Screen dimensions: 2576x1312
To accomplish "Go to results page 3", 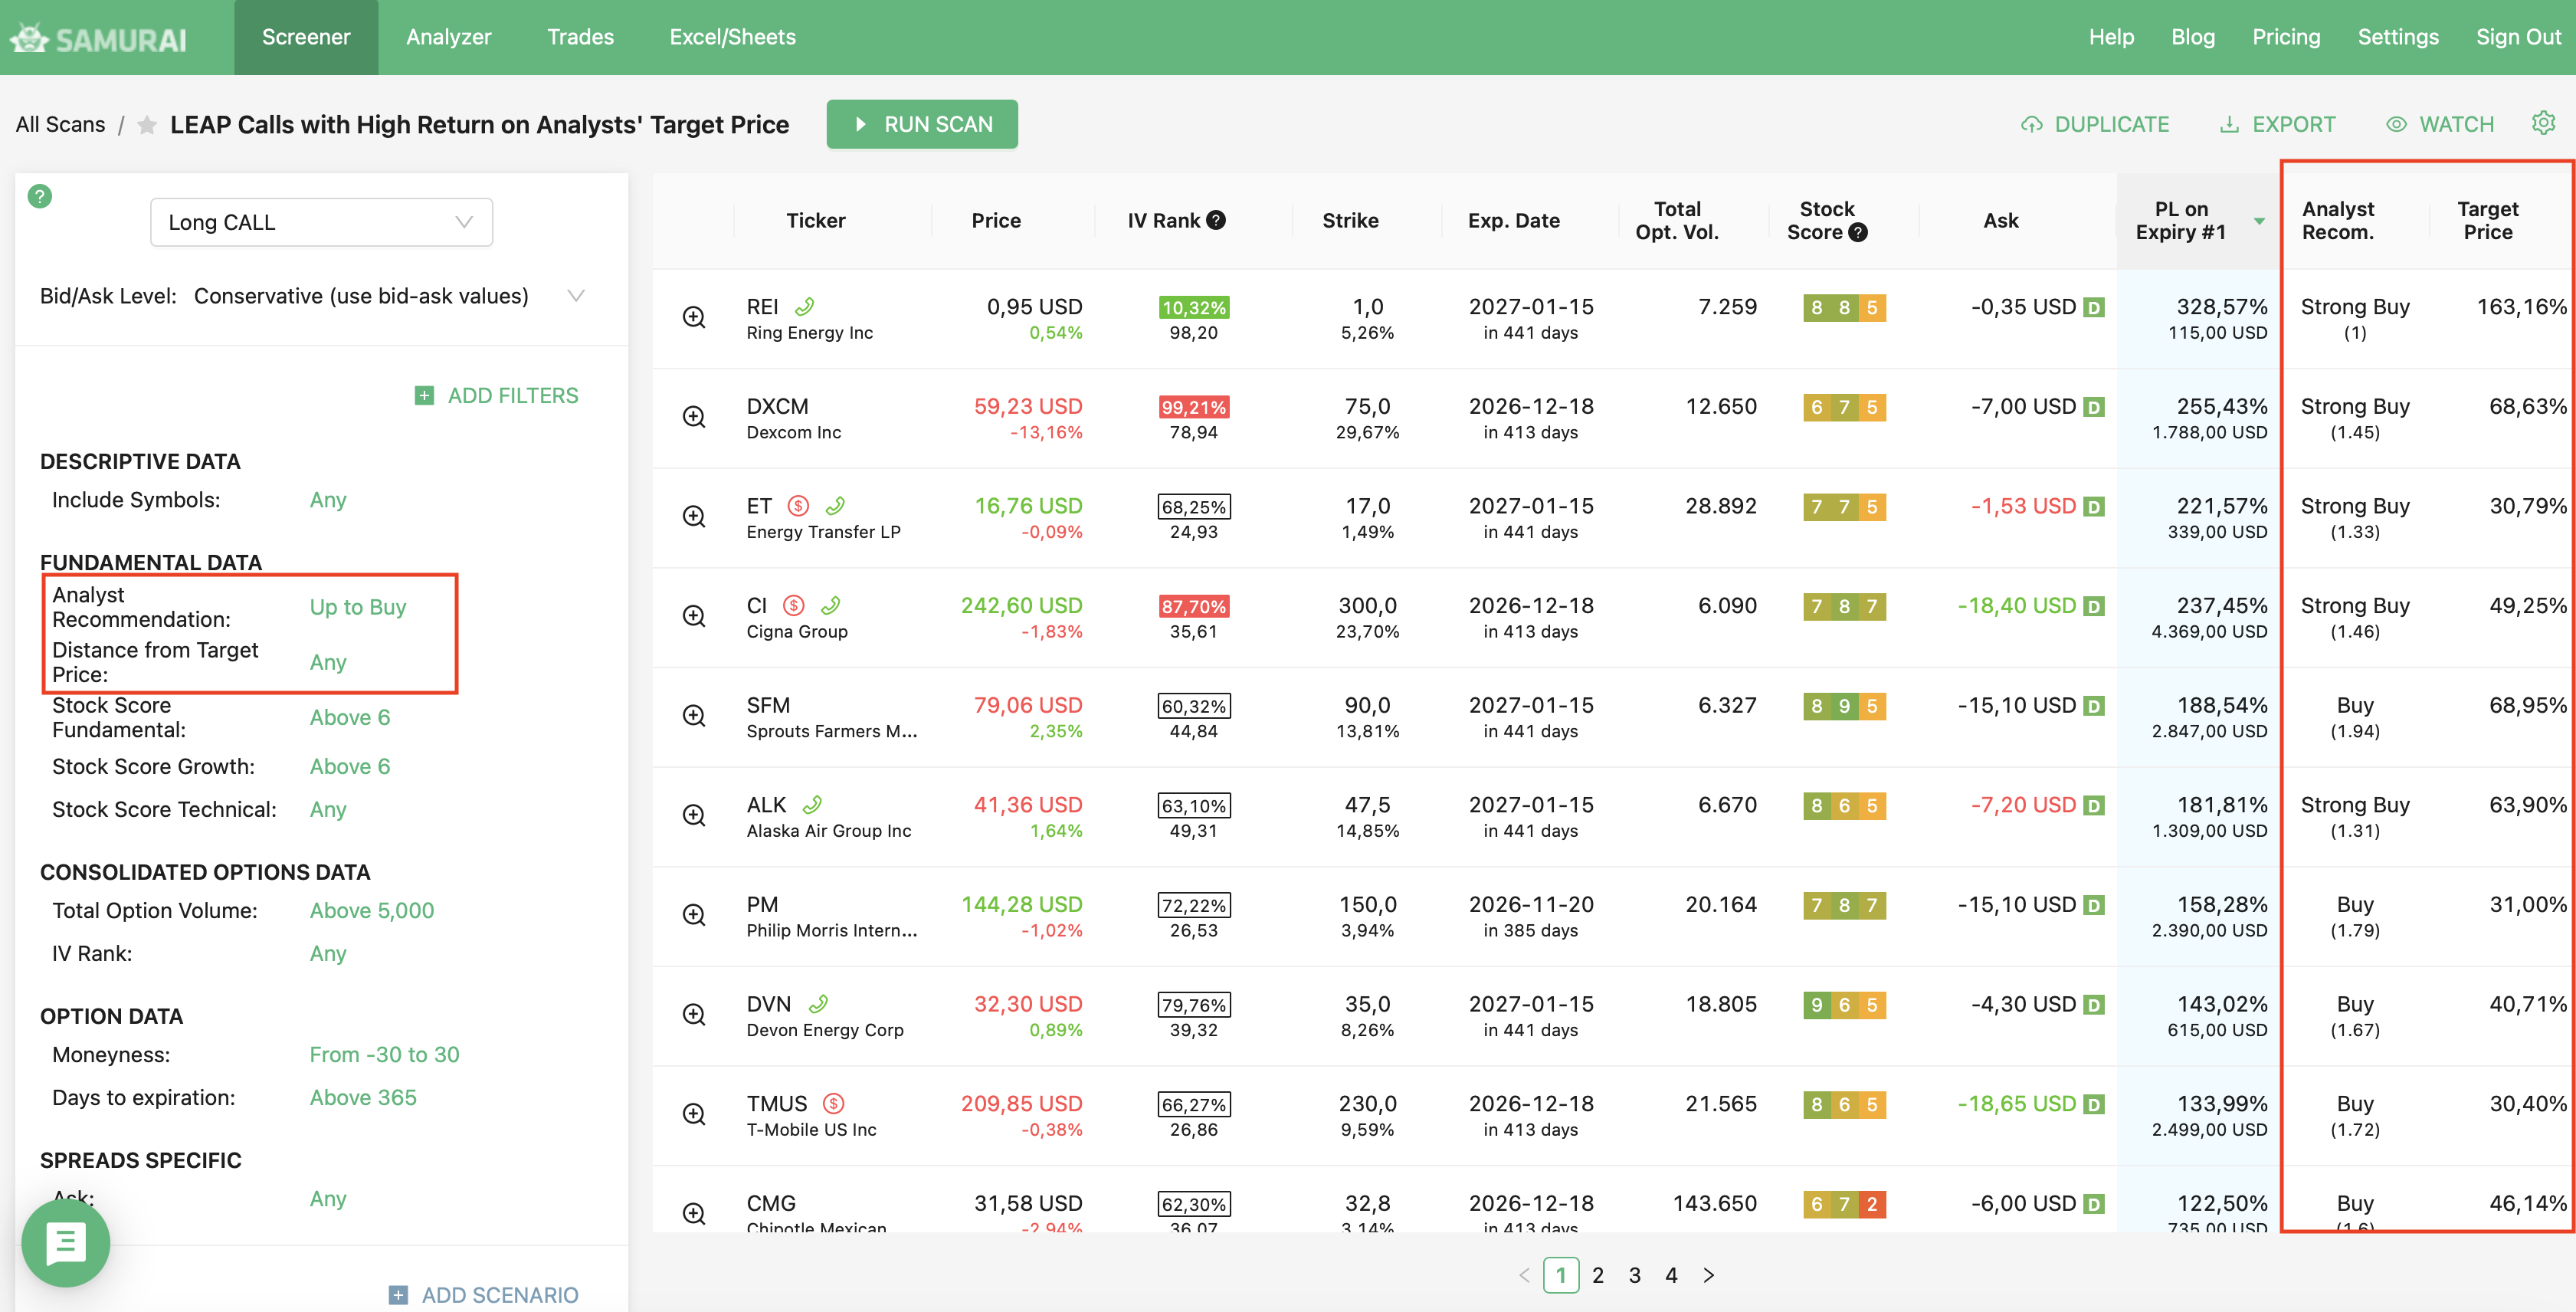I will 1634,1275.
